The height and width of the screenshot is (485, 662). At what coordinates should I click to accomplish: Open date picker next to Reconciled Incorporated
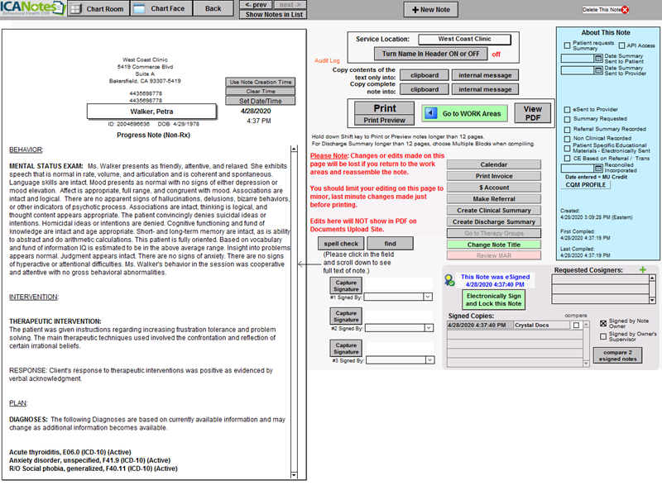click(598, 168)
